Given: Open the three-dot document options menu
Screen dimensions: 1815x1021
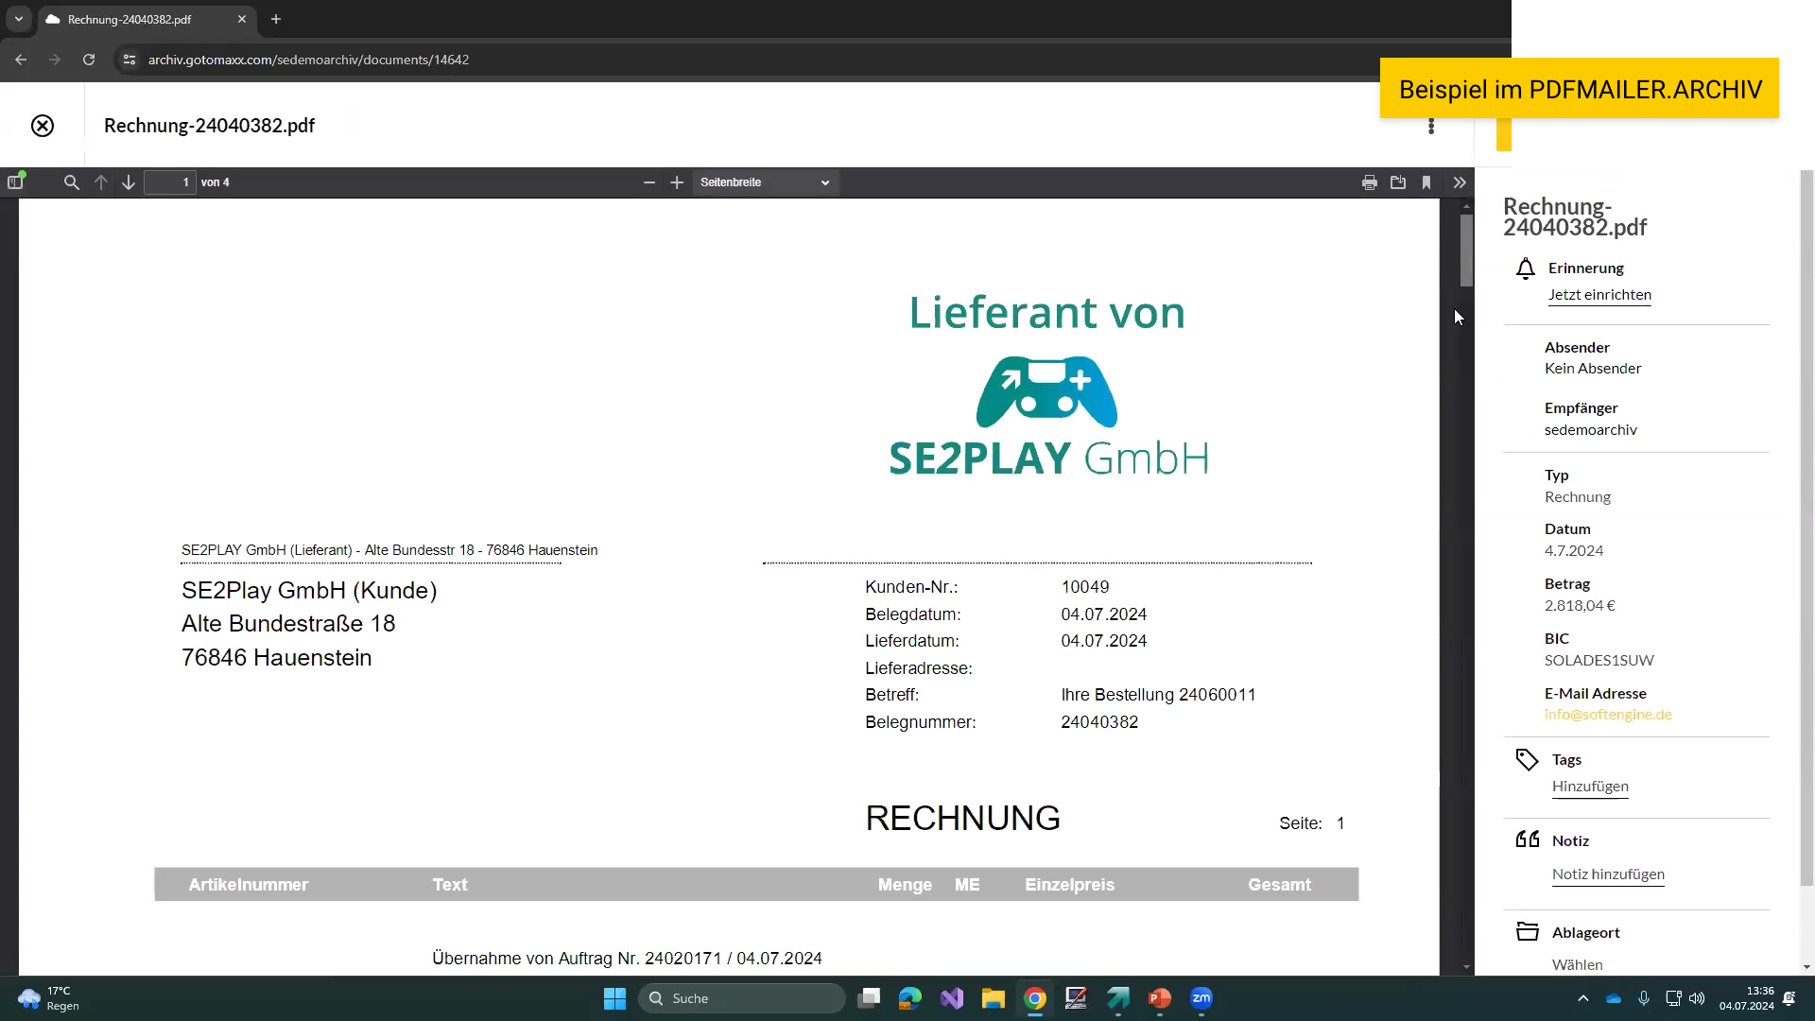Looking at the screenshot, I should click(1431, 126).
